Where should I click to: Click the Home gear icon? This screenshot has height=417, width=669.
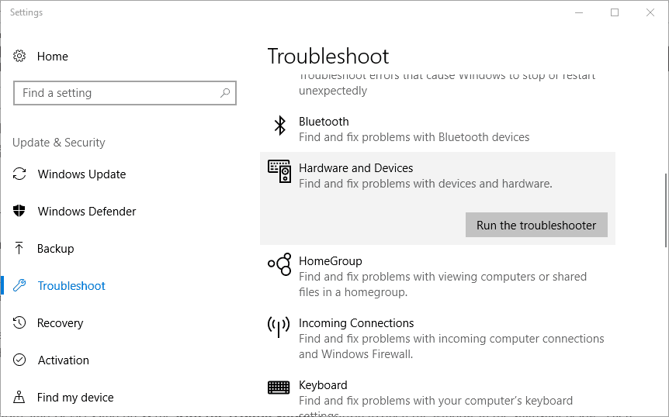click(x=19, y=56)
